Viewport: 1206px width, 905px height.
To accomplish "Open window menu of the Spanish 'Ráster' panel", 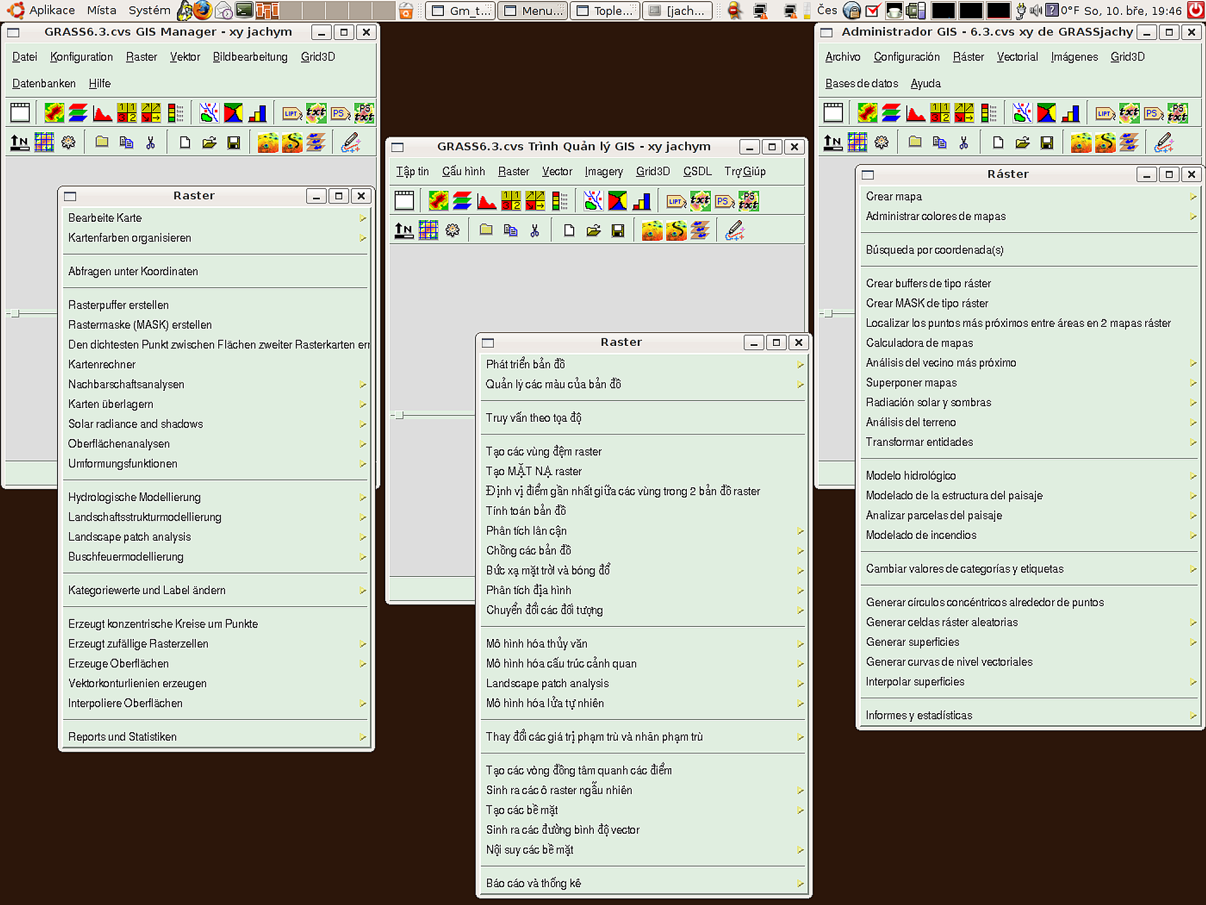I will [x=868, y=175].
